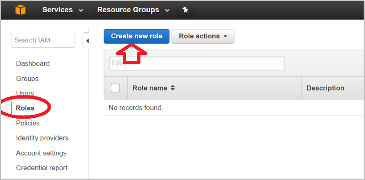Click the Role name column header text

tap(150, 88)
